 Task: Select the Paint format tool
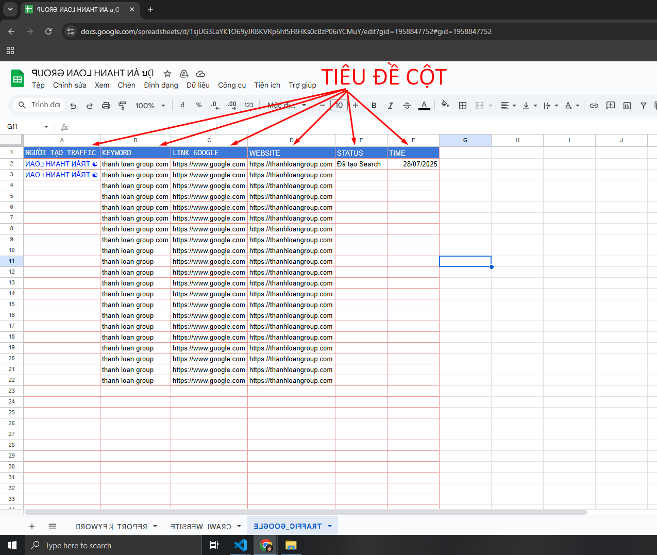pos(122,106)
